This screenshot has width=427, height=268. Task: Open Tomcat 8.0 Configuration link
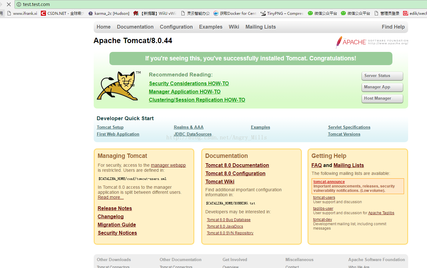click(x=235, y=174)
